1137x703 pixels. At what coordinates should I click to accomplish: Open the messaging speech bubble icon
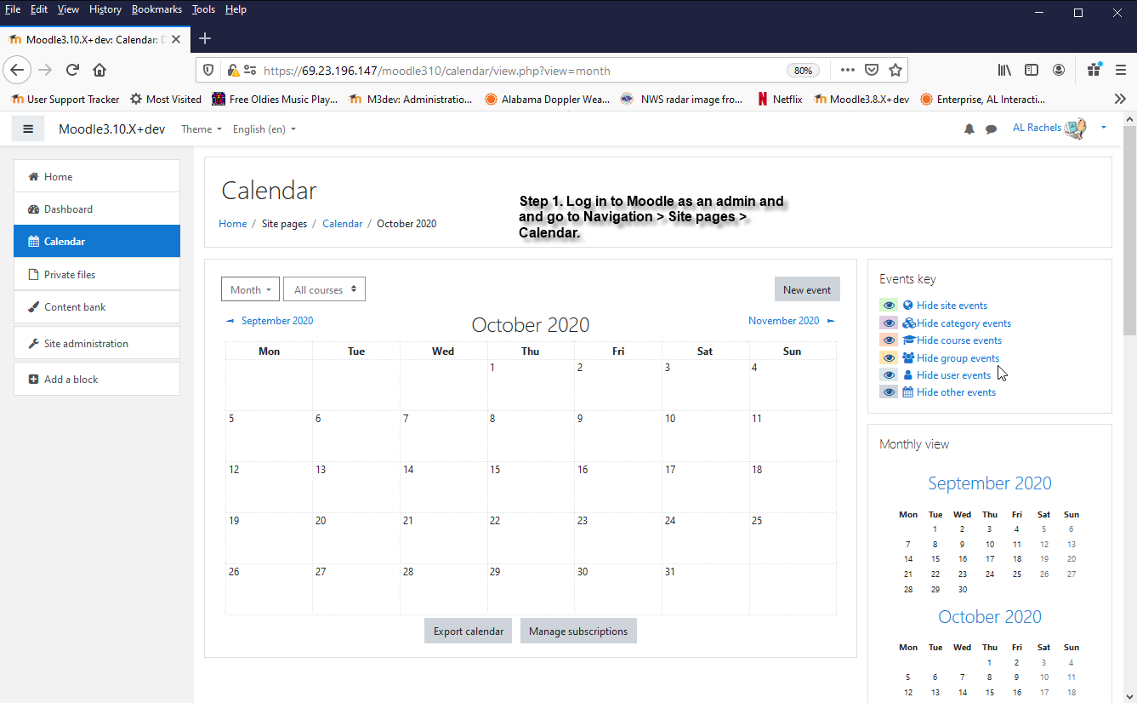click(991, 129)
